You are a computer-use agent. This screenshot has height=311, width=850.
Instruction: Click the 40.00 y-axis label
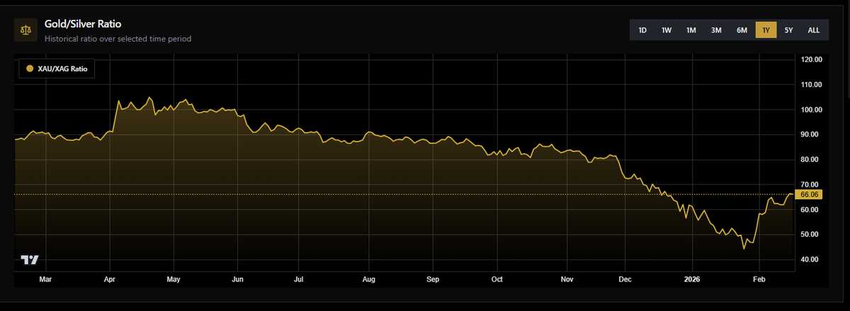point(811,259)
